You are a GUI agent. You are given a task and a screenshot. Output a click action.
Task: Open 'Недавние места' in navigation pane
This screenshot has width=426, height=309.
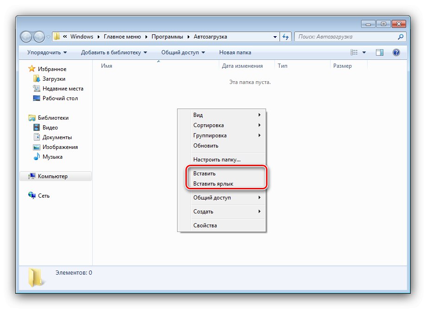click(63, 89)
